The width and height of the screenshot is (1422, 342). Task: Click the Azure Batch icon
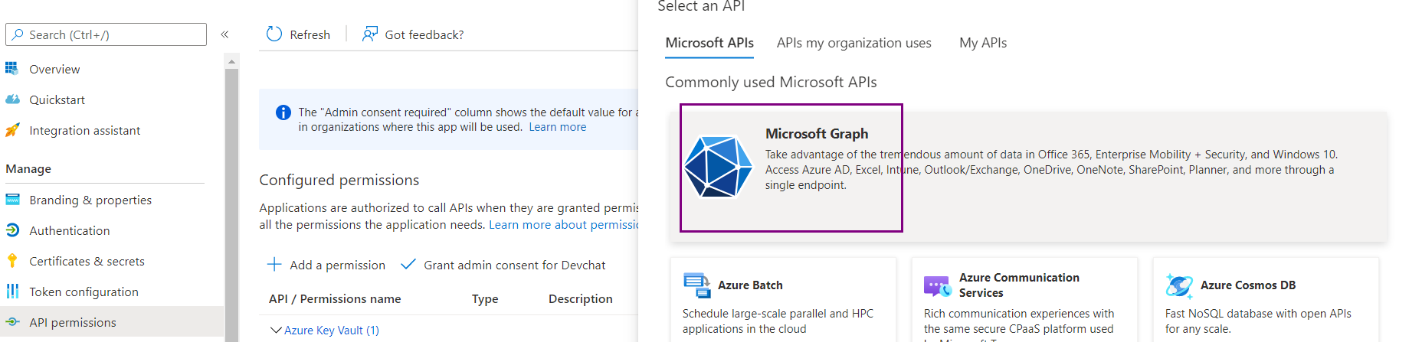696,285
